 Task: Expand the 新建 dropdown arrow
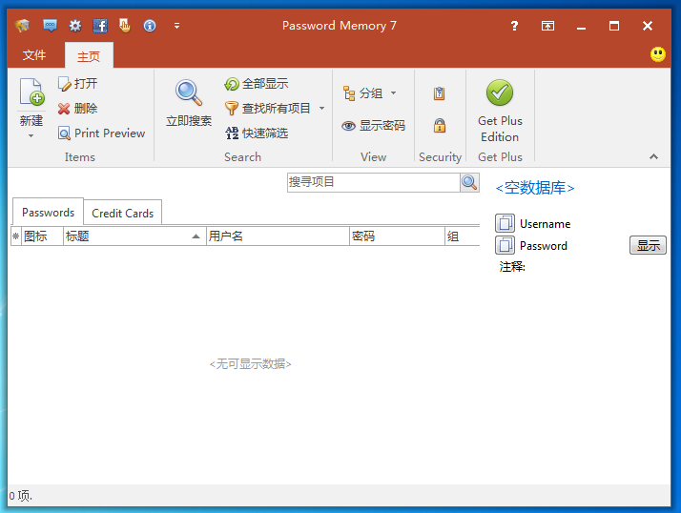click(x=31, y=136)
